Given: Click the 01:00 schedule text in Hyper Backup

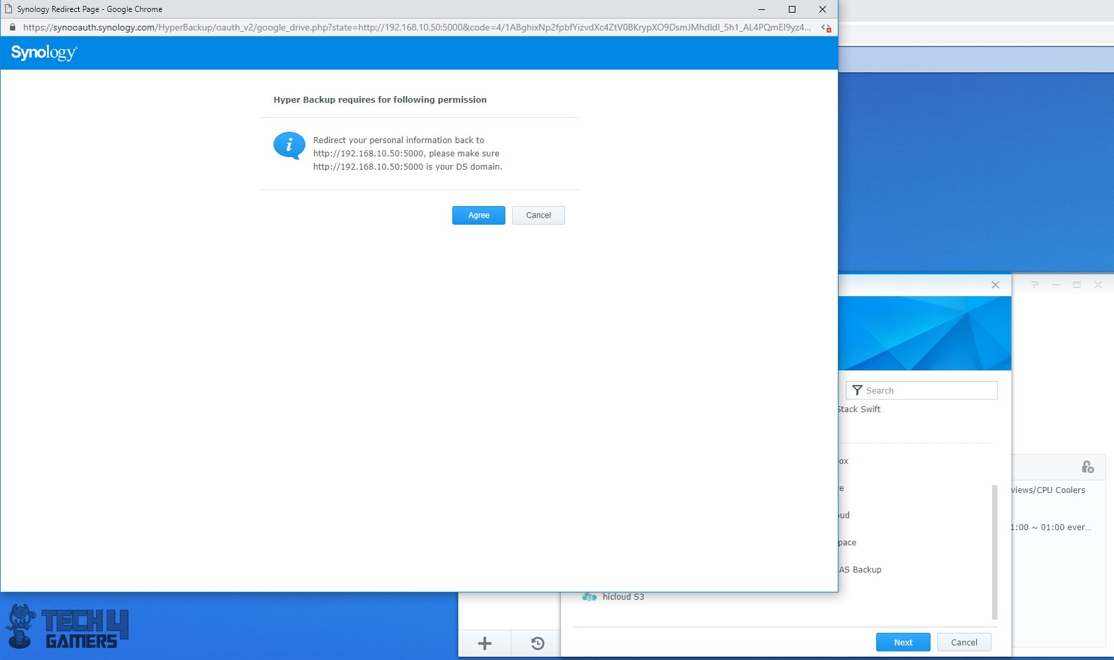Looking at the screenshot, I should (1051, 527).
